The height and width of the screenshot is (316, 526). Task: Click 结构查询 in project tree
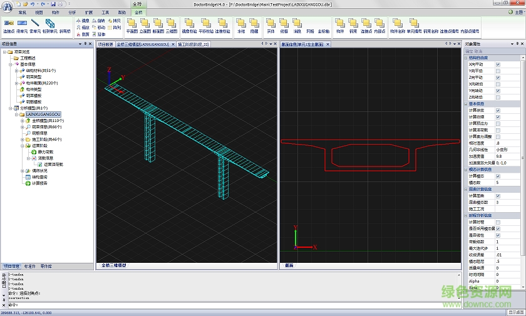(40, 177)
